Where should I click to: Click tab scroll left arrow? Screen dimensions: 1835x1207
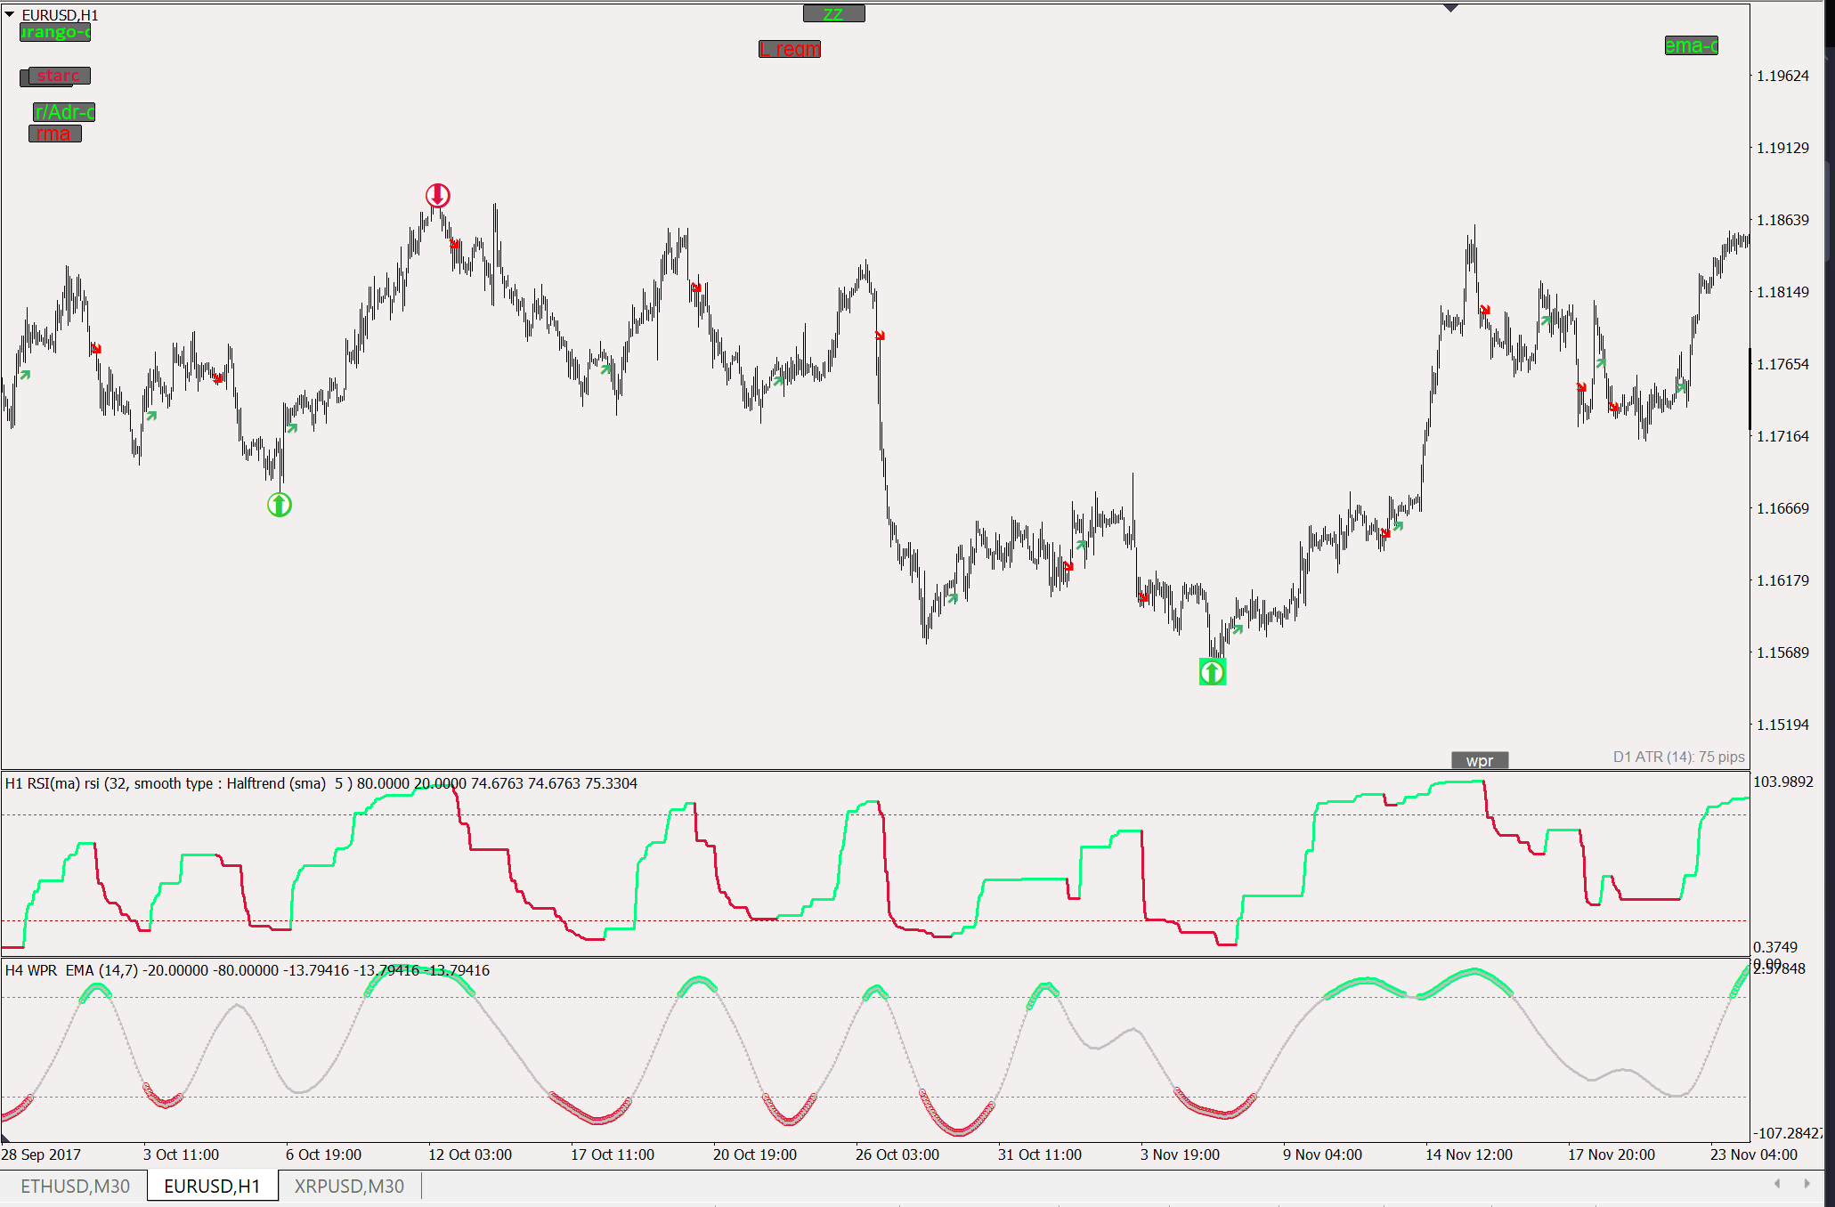click(x=1777, y=1183)
